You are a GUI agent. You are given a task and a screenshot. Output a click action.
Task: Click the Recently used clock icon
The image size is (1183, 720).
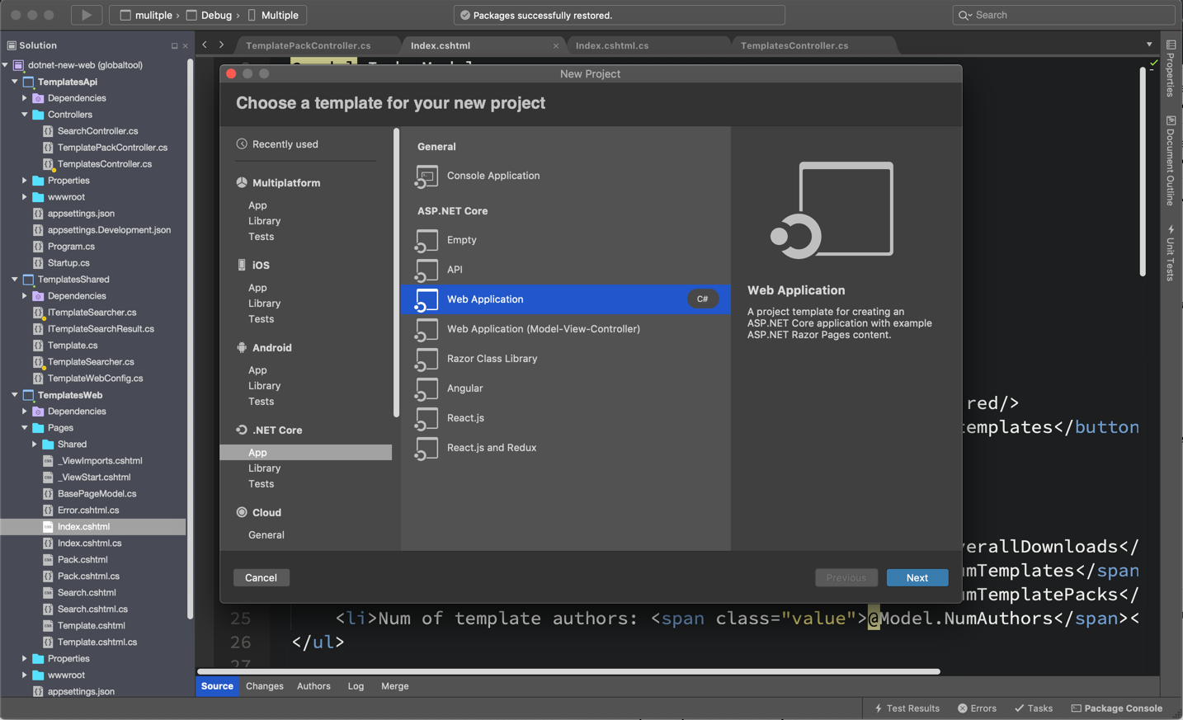(x=242, y=144)
